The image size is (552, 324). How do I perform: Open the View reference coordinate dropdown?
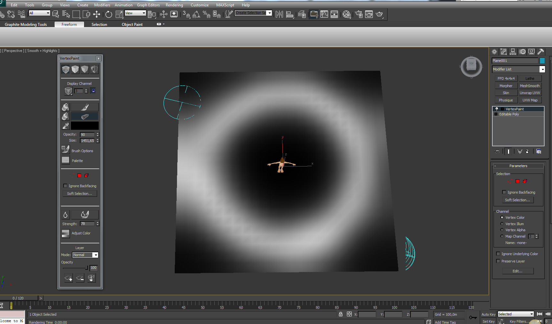click(135, 13)
